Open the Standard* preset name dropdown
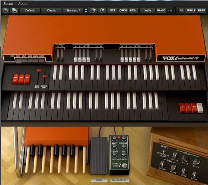 pos(73,10)
